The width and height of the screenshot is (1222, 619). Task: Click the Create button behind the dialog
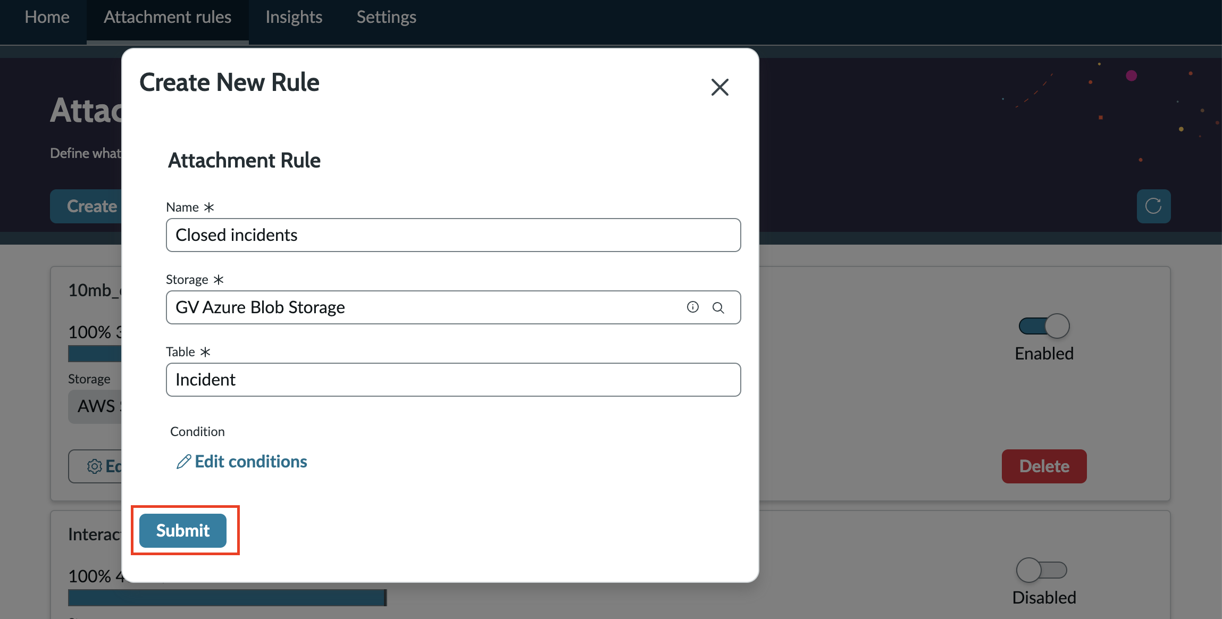point(86,206)
